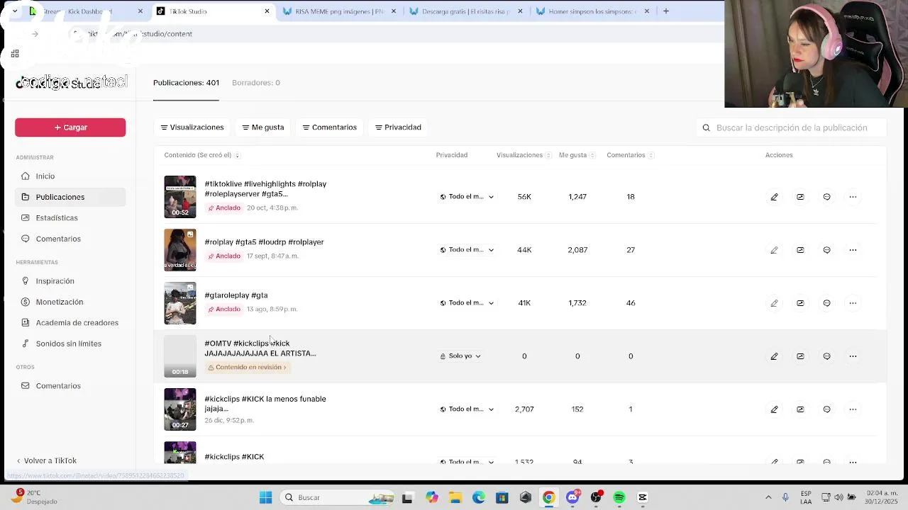This screenshot has width=908, height=510.
Task: Edit the #tiktoklive #livehighlights post
Action: click(x=774, y=197)
